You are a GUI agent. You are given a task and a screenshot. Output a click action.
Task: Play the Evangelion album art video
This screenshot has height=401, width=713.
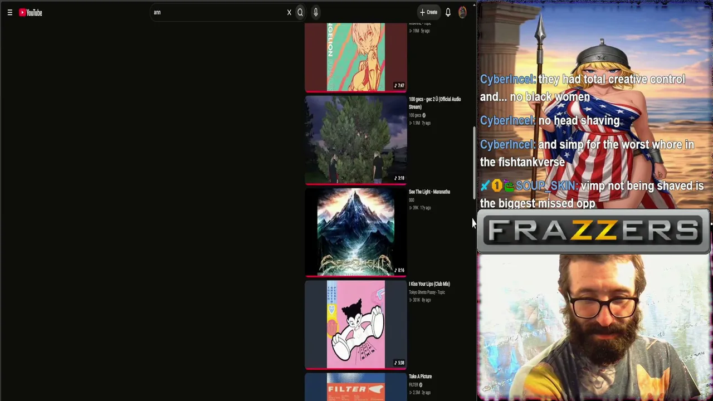356,57
